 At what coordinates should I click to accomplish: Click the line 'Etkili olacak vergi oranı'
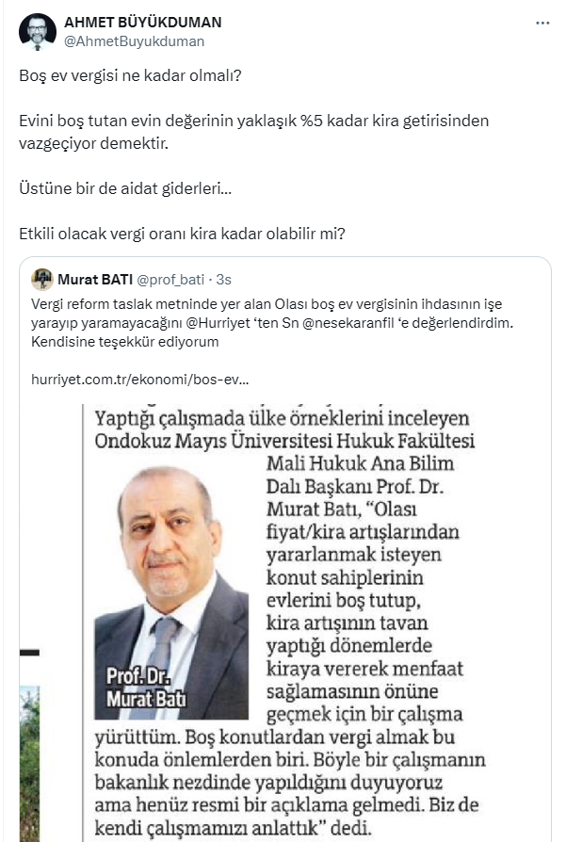(x=182, y=234)
